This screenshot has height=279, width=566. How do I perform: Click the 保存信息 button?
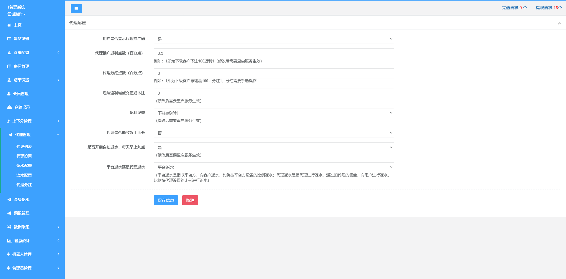166,200
